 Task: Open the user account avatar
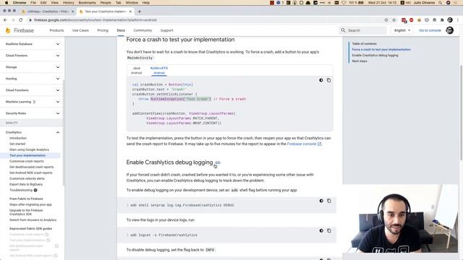click(x=449, y=30)
